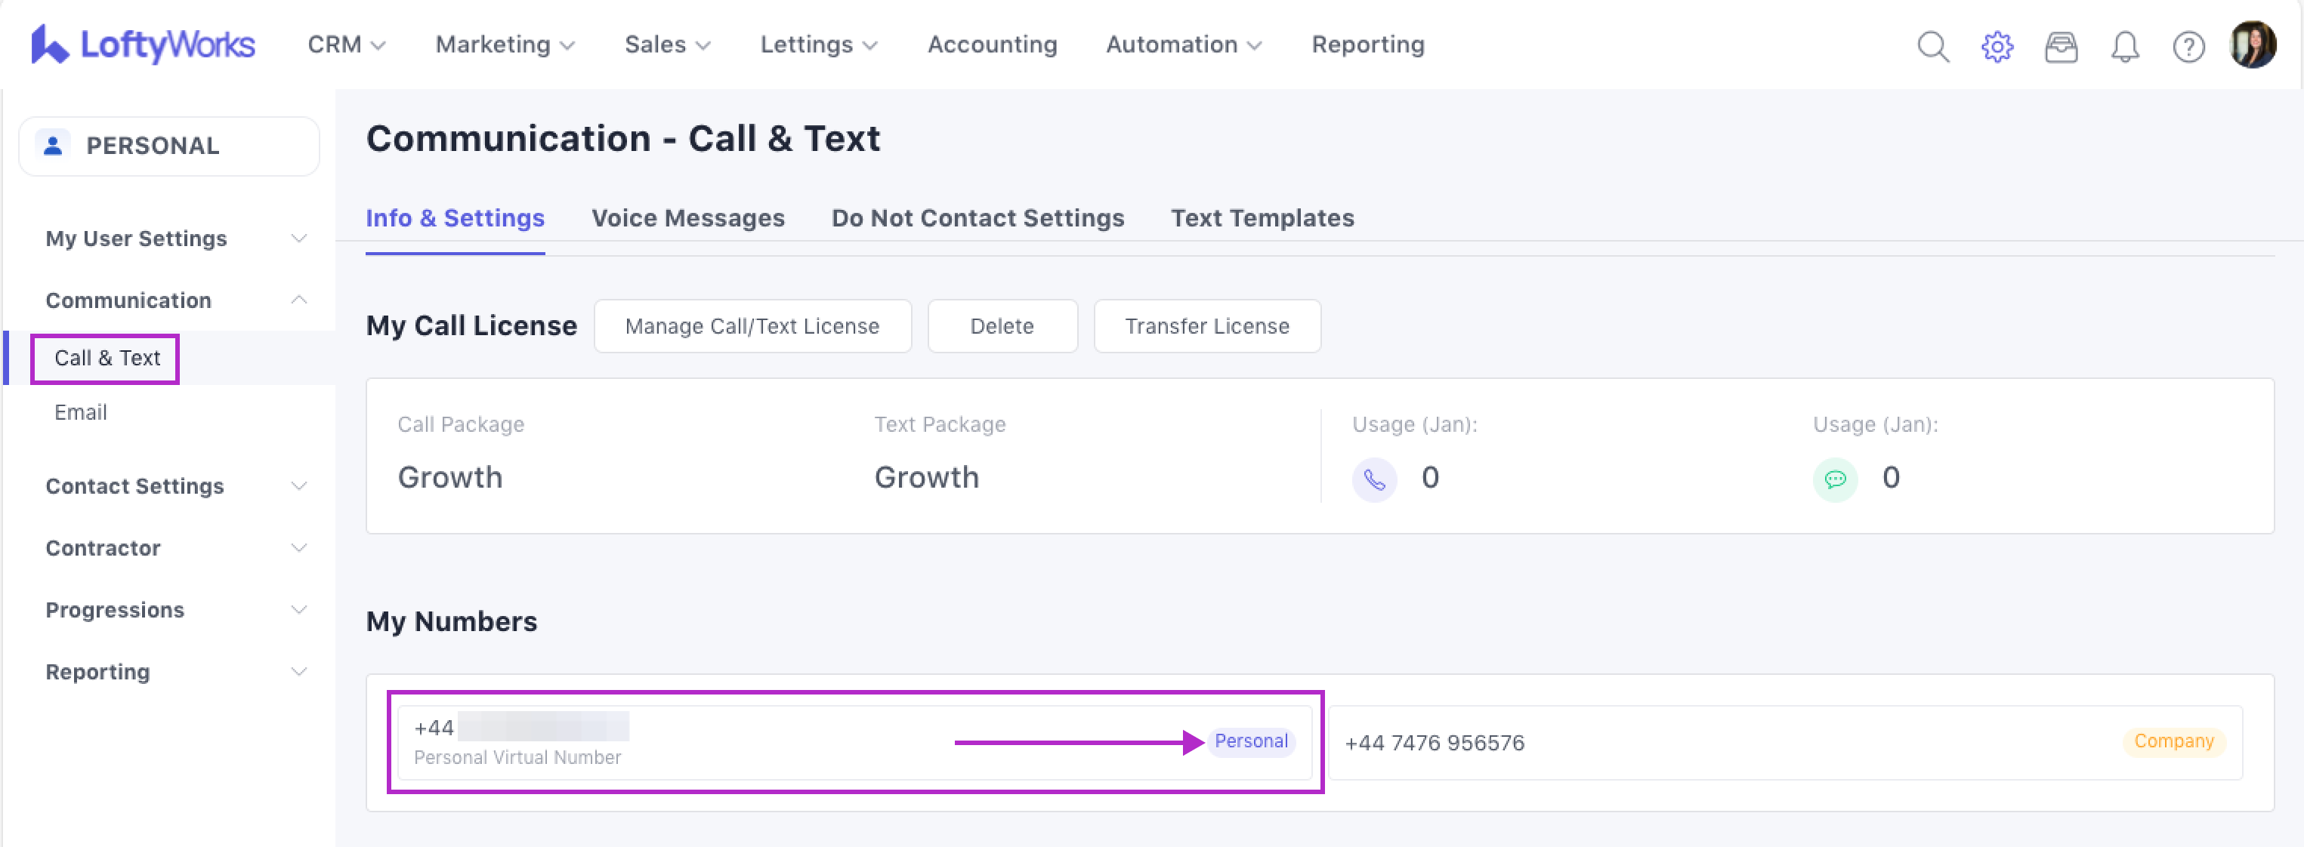Open the inbox tray icon
This screenshot has height=847, width=2304.
(2061, 47)
